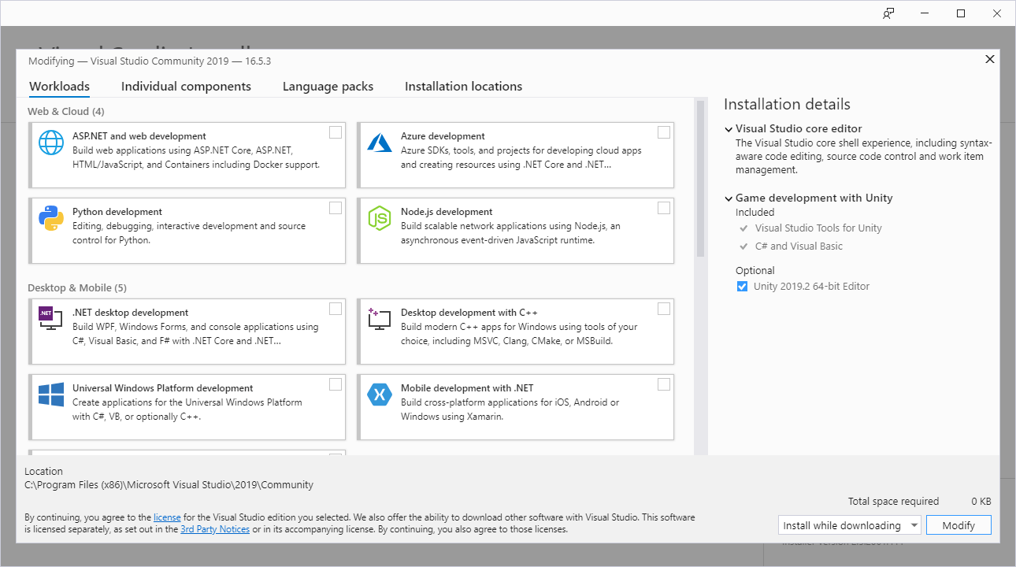Uncheck Unity 2019.2 64-bit Editor option
Screen dimensions: 1016x567
[x=742, y=287]
